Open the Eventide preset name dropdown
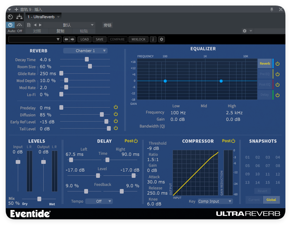 click(35, 39)
